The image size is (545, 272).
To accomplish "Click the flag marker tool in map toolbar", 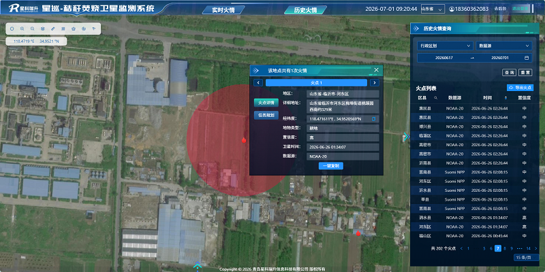I will (x=94, y=29).
